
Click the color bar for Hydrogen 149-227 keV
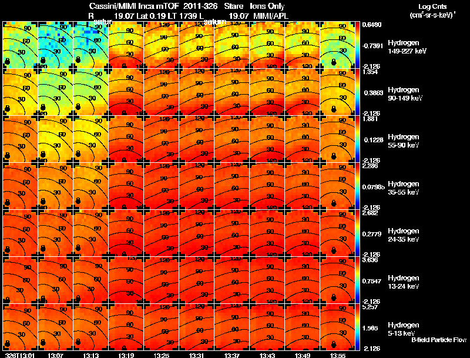click(357, 45)
